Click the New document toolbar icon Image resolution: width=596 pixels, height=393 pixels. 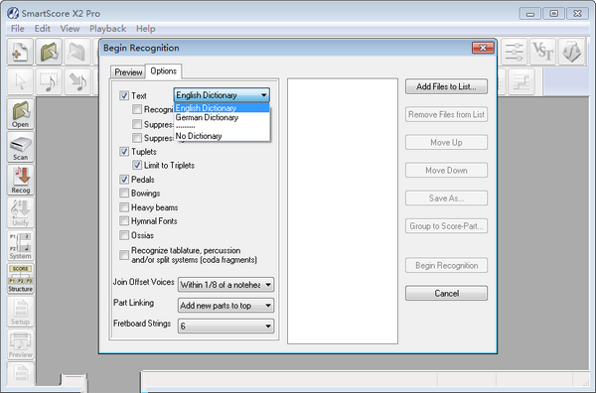20,52
